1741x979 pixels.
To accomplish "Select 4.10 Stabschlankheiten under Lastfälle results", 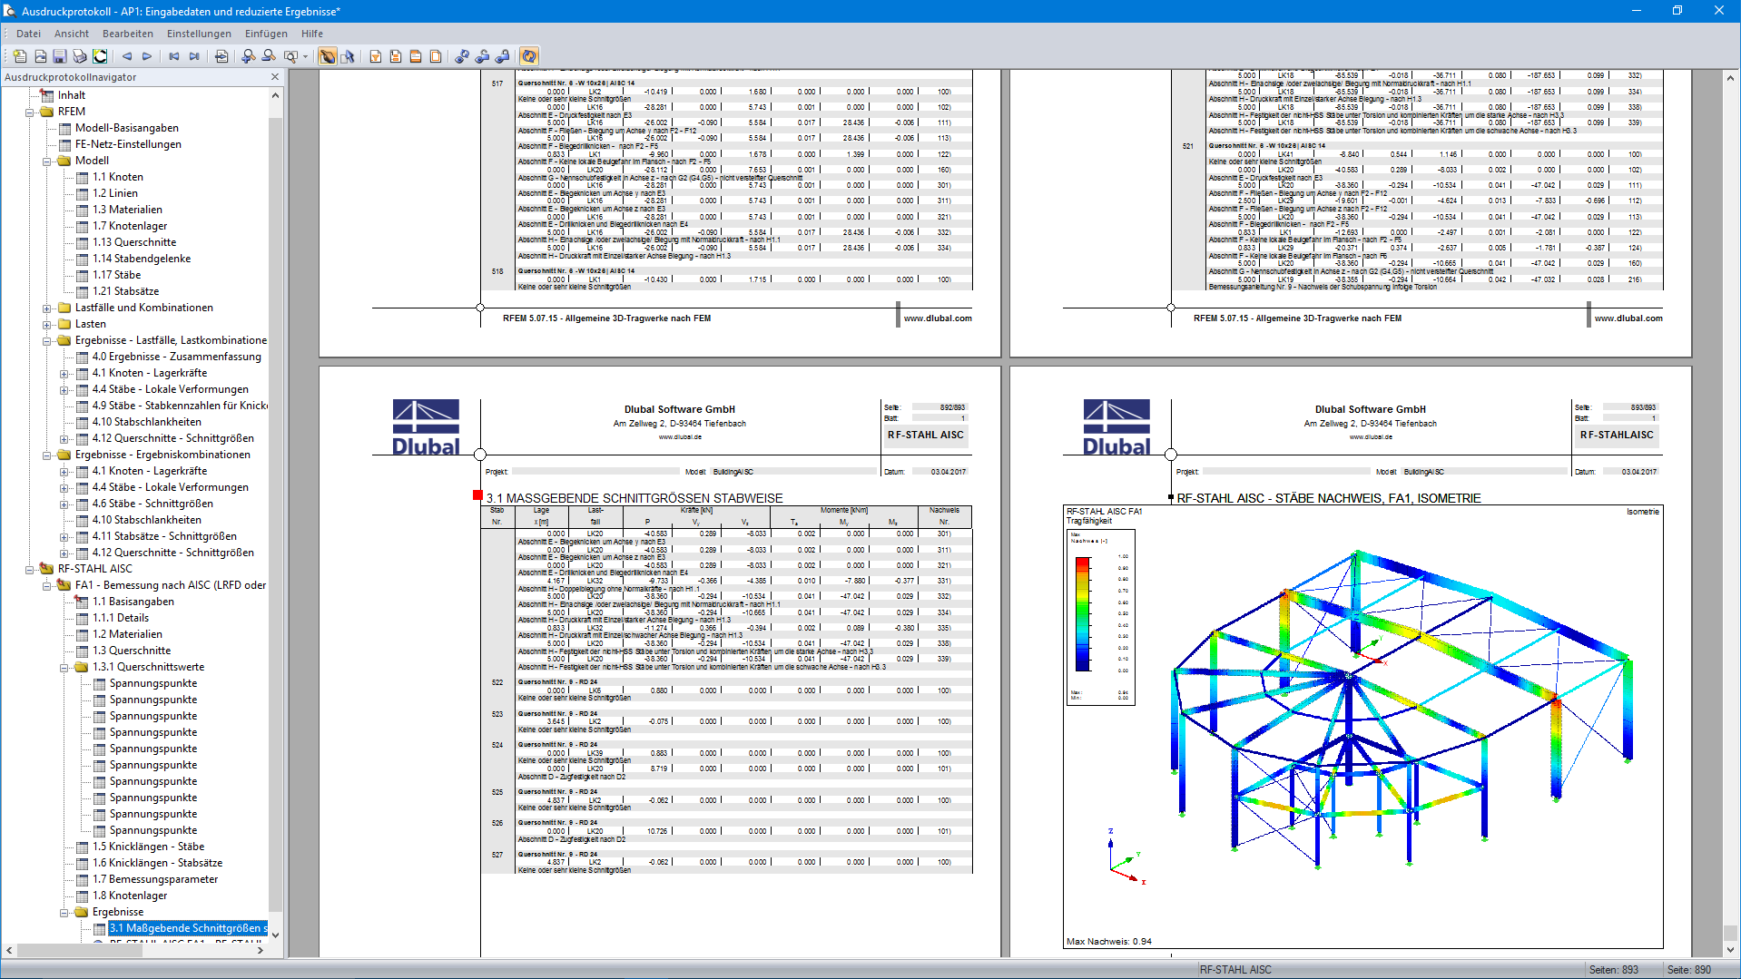I will click(x=147, y=422).
